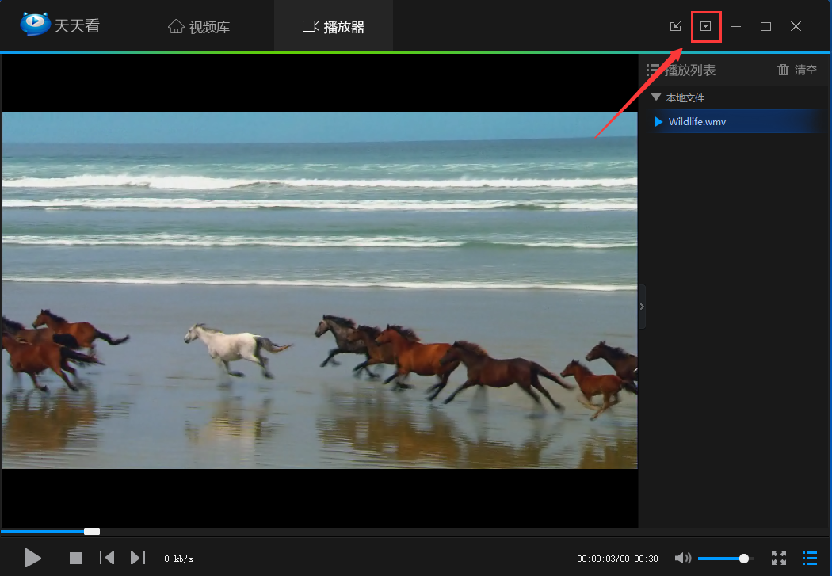
Task: Maximize the player window
Action: [x=765, y=26]
